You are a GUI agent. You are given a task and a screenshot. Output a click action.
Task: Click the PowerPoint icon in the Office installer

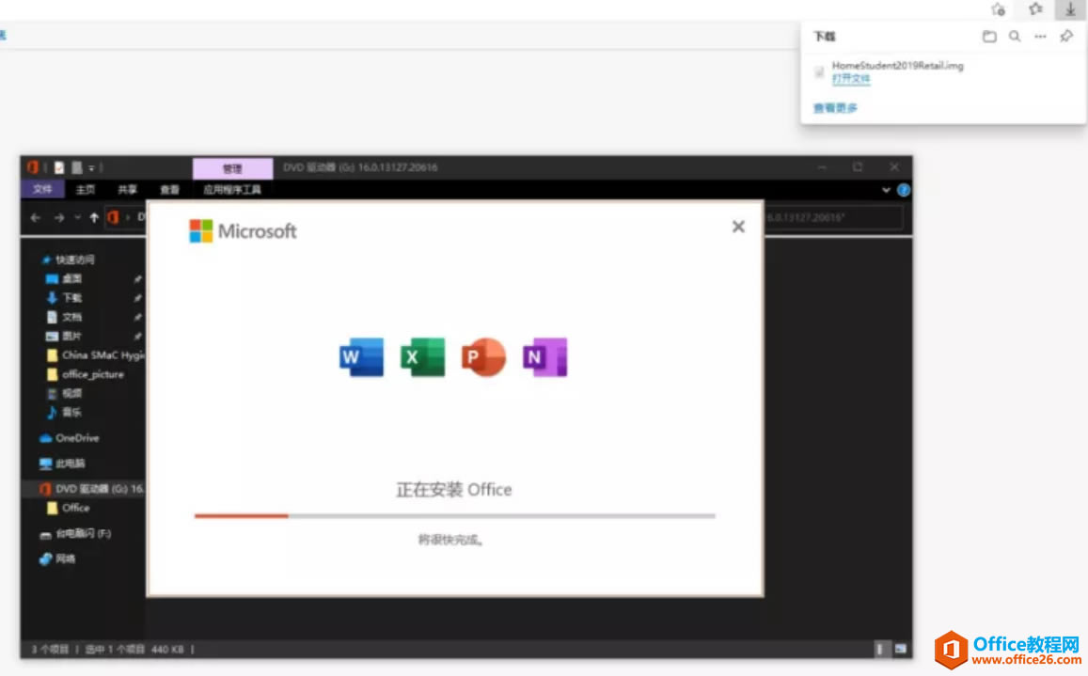click(x=483, y=356)
